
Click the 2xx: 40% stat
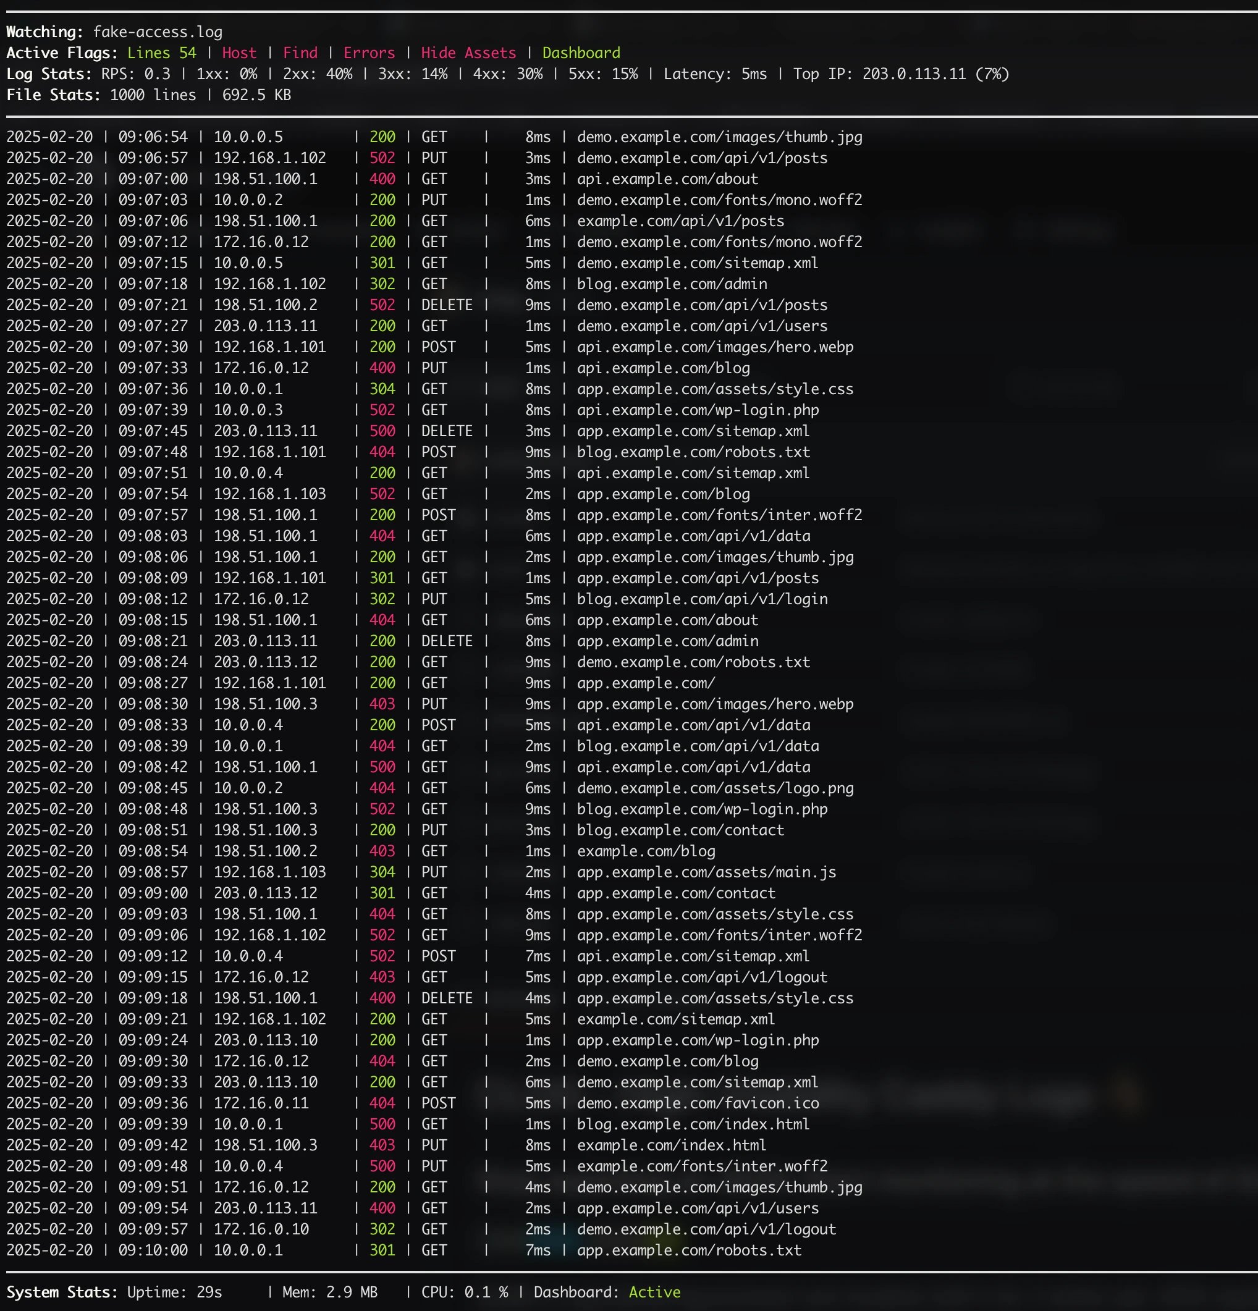pos(318,74)
